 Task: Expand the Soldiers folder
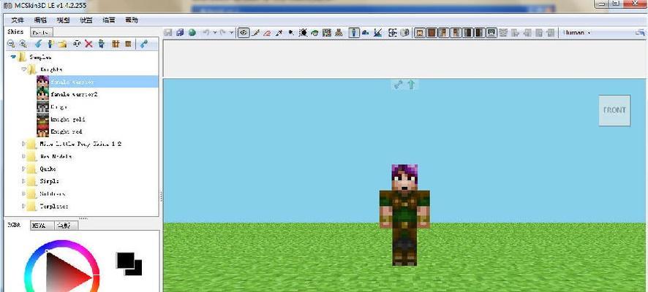click(24, 193)
